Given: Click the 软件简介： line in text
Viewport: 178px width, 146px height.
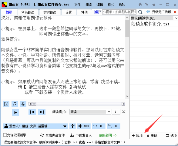Looking at the screenshot, I should pos(11,39).
